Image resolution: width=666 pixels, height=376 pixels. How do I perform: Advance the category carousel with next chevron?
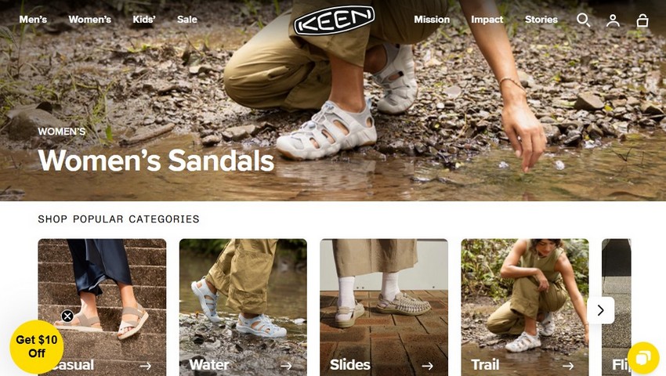pos(601,310)
